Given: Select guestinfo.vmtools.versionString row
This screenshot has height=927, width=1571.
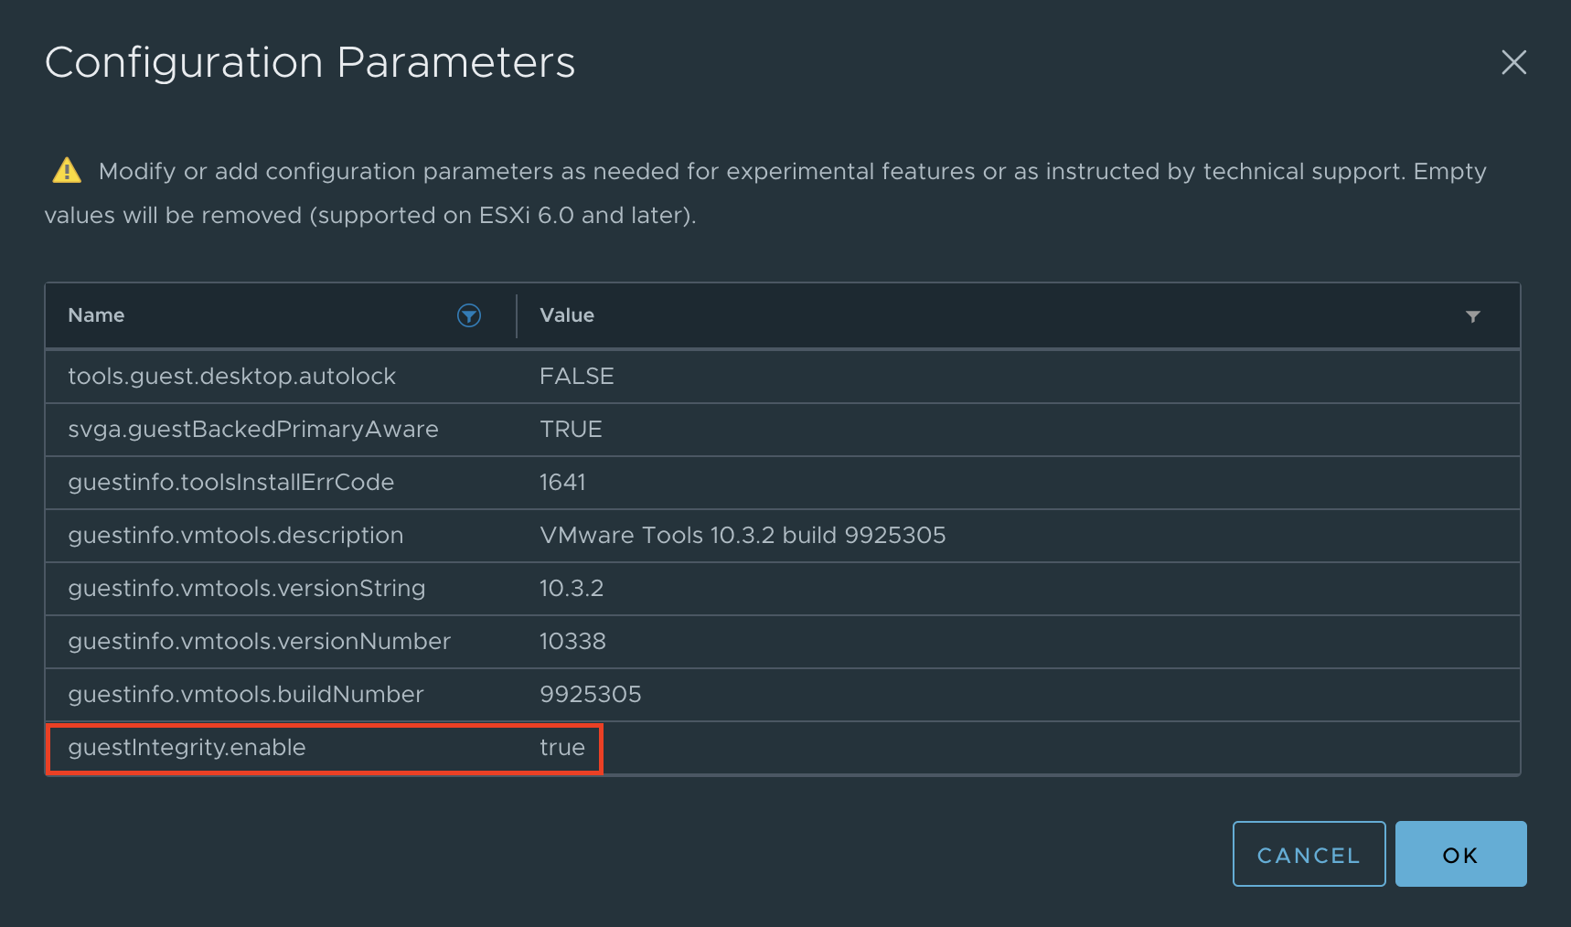Looking at the screenshot, I should (x=246, y=589).
